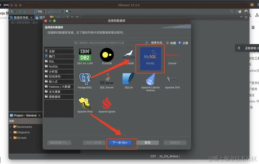The image size is (259, 164).
Task: Minimize the editor area panel
Action: pyautogui.click(x=241, y=17)
